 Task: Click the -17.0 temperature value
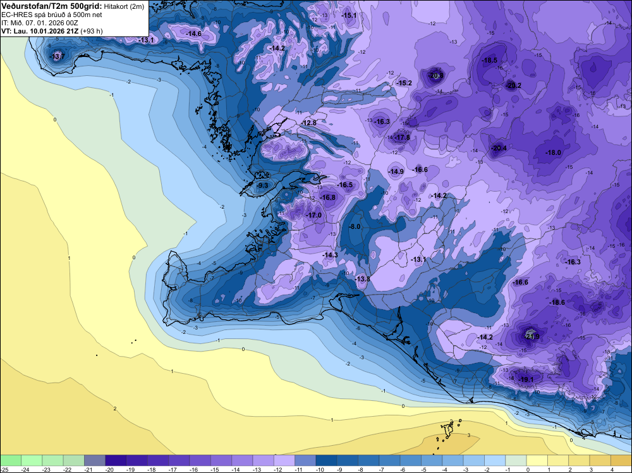[x=314, y=216]
